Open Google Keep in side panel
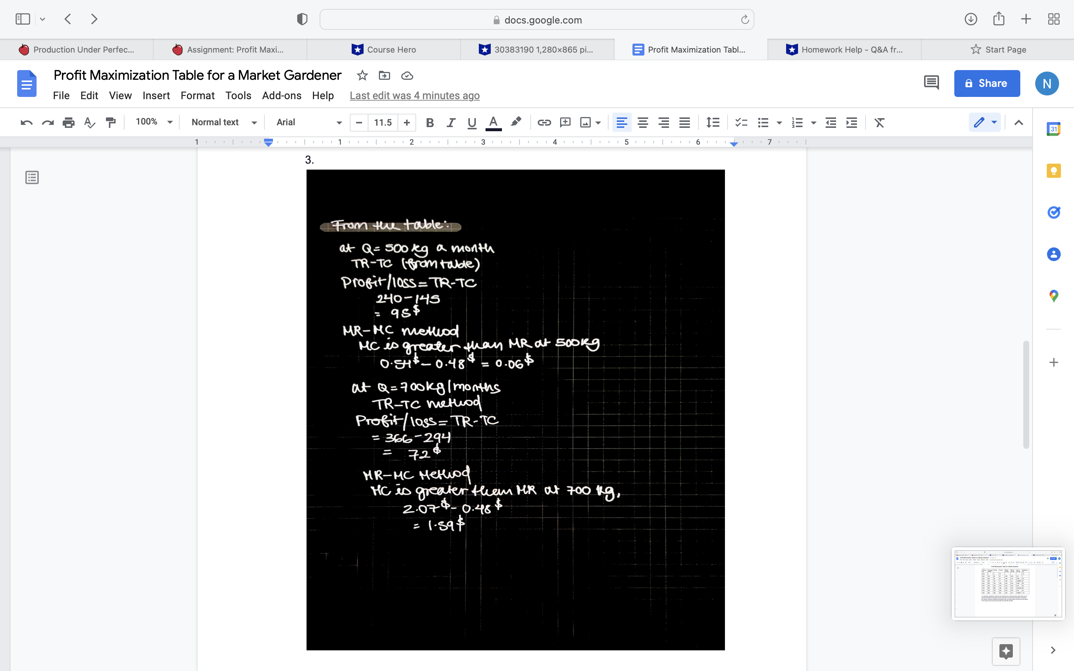Screen dimensions: 1074x671 click(x=1053, y=171)
